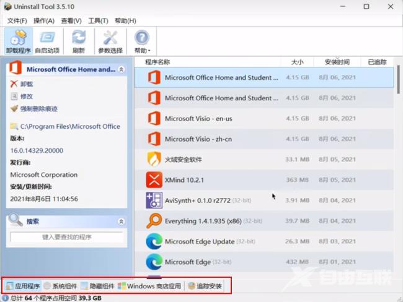
Task: Select the Everything 1.4.1.935 icon
Action: [x=154, y=221]
